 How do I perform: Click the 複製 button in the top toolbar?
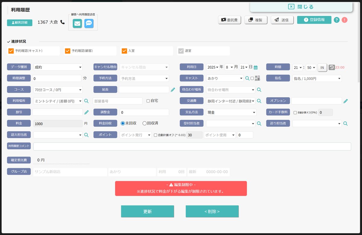tap(256, 20)
